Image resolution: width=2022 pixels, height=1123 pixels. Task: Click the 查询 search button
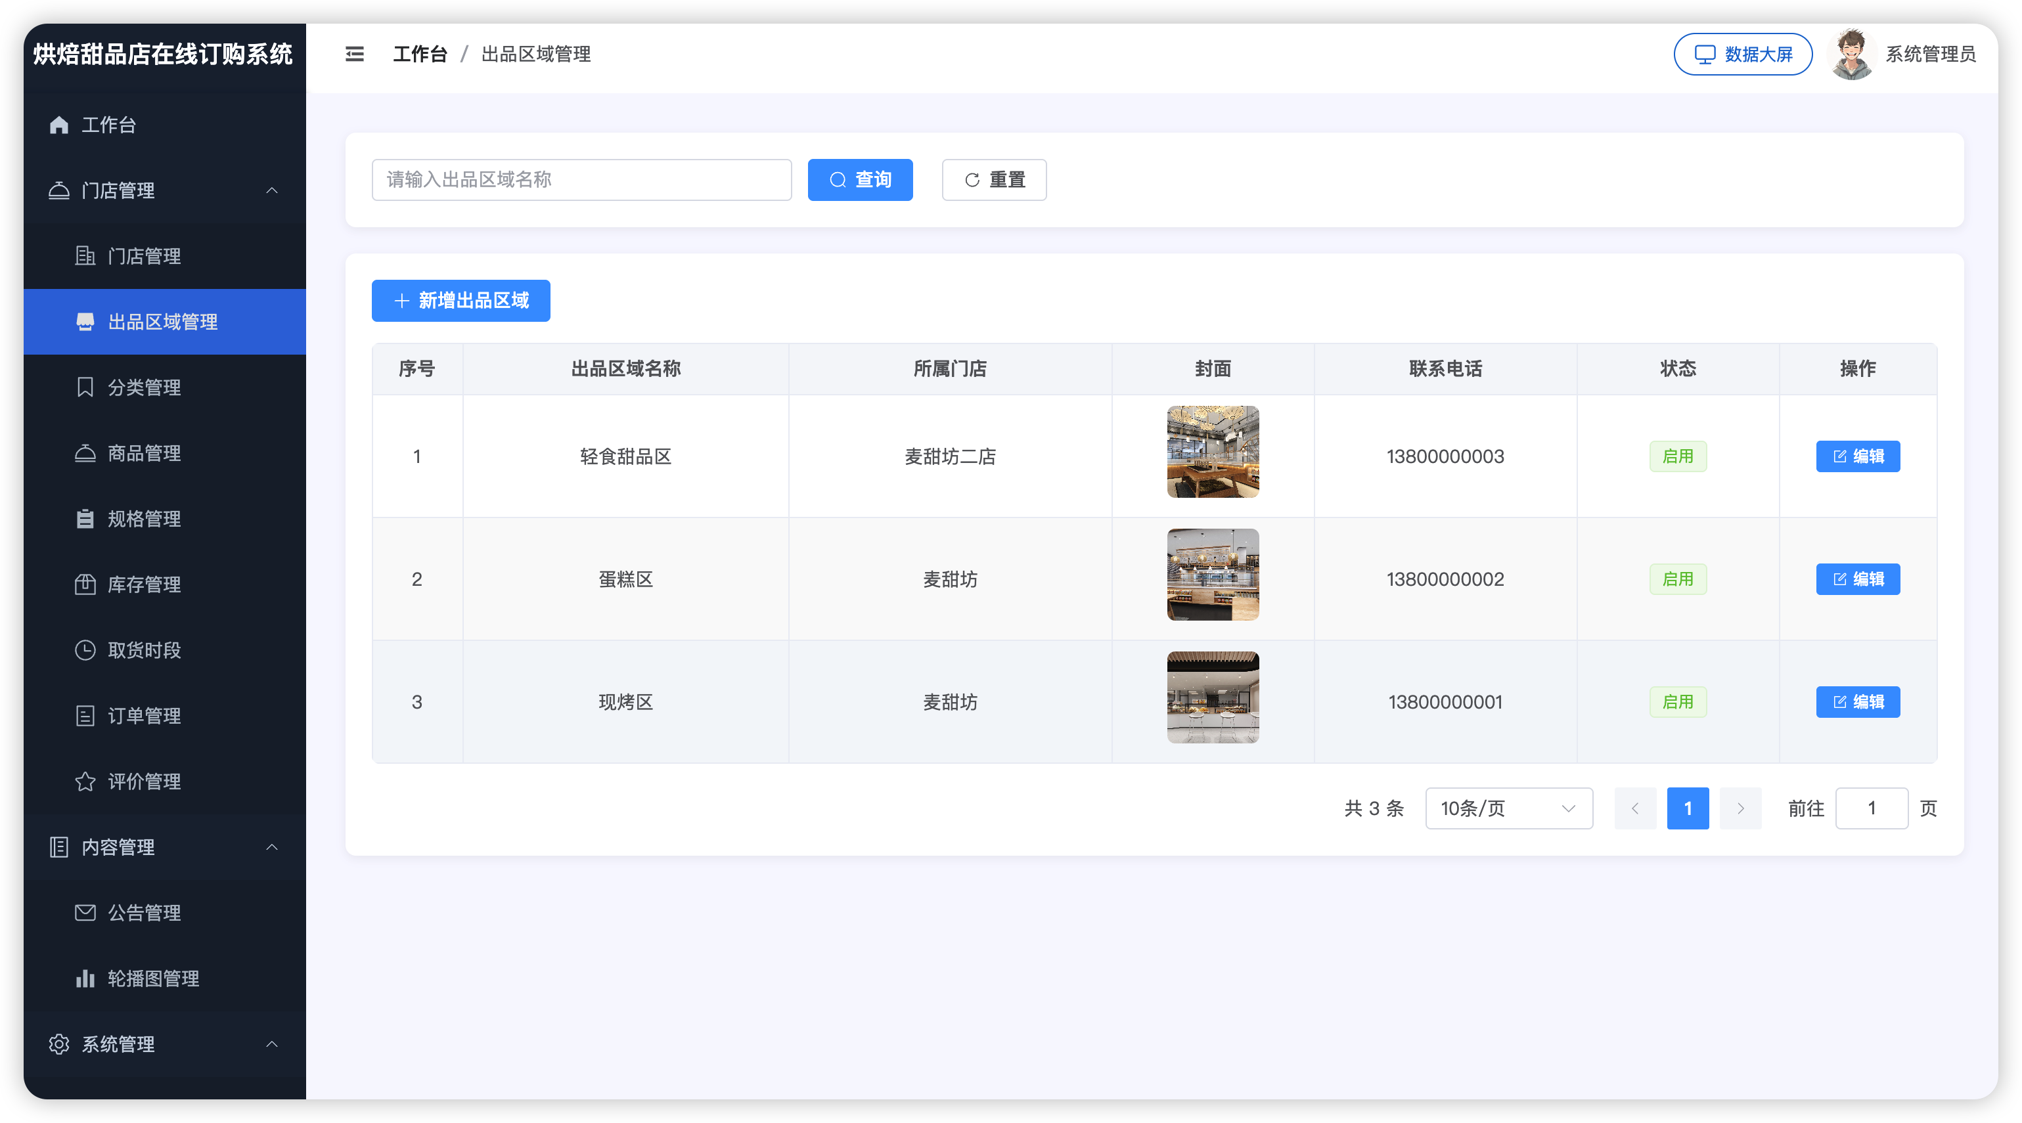point(861,180)
